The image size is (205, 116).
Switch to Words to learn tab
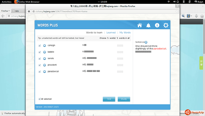coord(94,33)
